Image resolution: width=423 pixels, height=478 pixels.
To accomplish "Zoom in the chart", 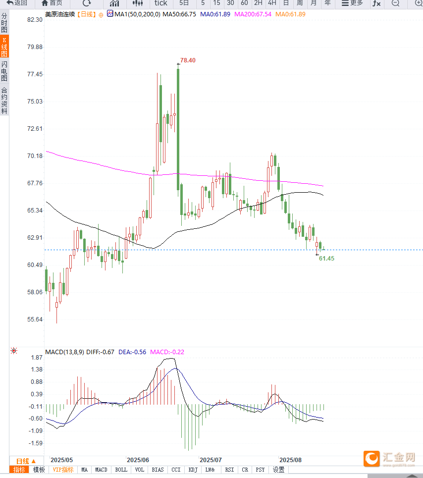I will tap(419, 3).
